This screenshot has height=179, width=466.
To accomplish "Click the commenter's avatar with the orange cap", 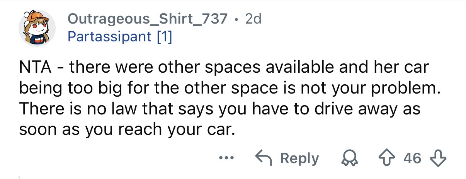I will [x=37, y=27].
